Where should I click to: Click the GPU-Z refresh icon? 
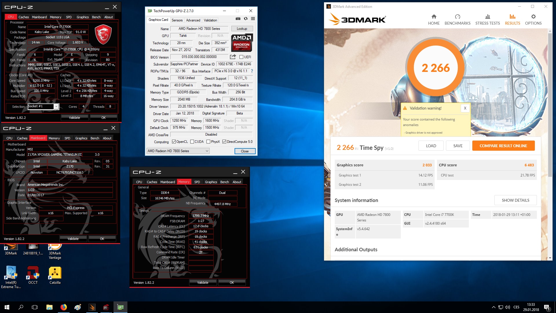(x=246, y=19)
